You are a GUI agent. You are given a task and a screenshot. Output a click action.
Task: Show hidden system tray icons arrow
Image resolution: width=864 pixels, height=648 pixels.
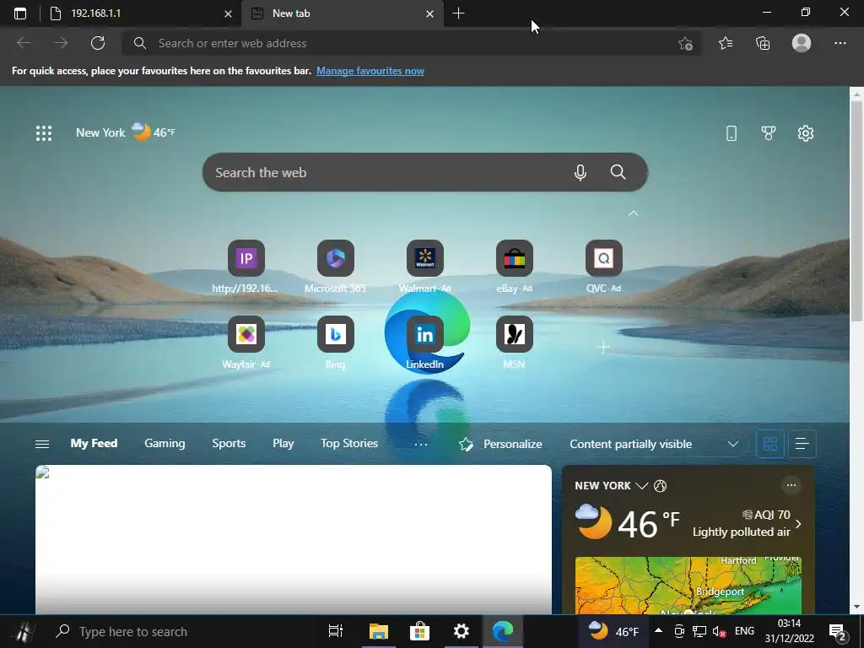pos(658,630)
